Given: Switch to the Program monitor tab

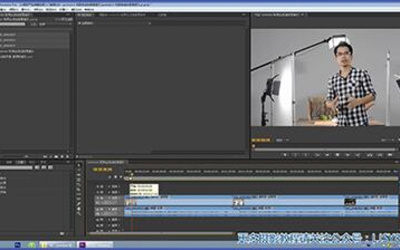Looking at the screenshot, I should 279,15.
